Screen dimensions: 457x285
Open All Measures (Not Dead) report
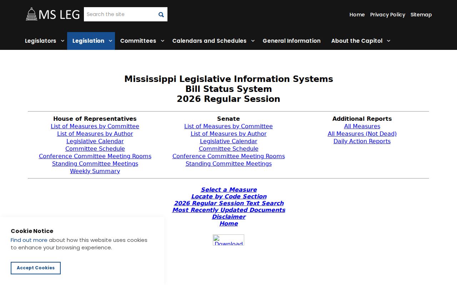(x=362, y=134)
